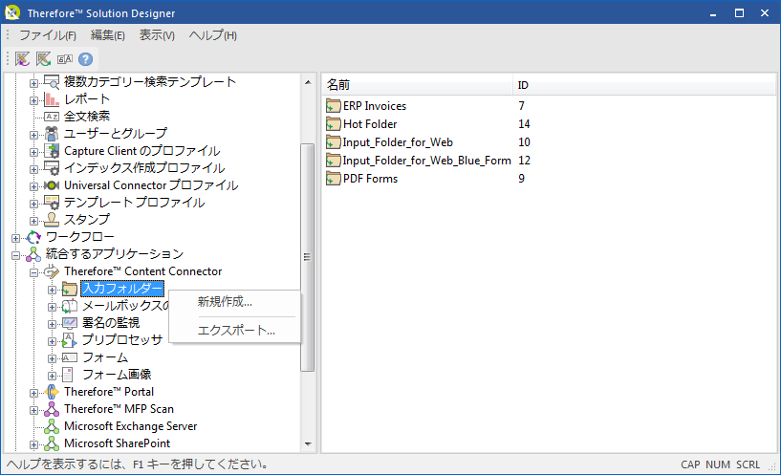Click the Therefore MFP Scan icon
Viewport: 781px width, 475px height.
(52, 409)
